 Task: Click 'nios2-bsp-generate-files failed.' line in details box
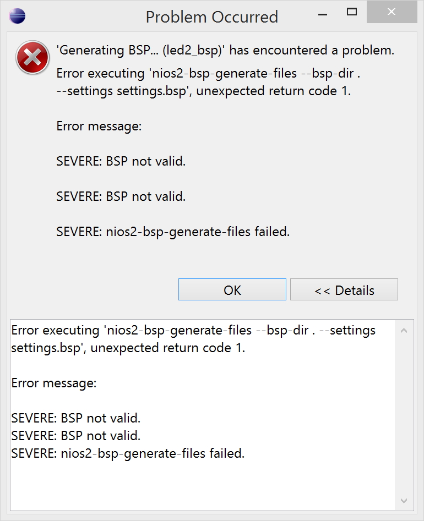pos(127,453)
